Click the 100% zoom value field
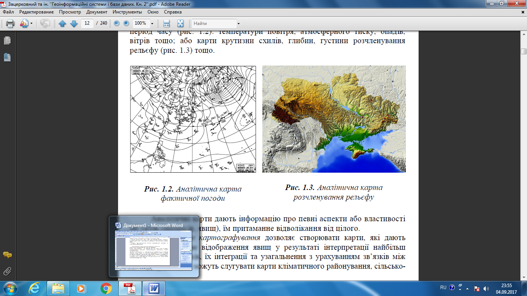The image size is (527, 296). [x=140, y=24]
